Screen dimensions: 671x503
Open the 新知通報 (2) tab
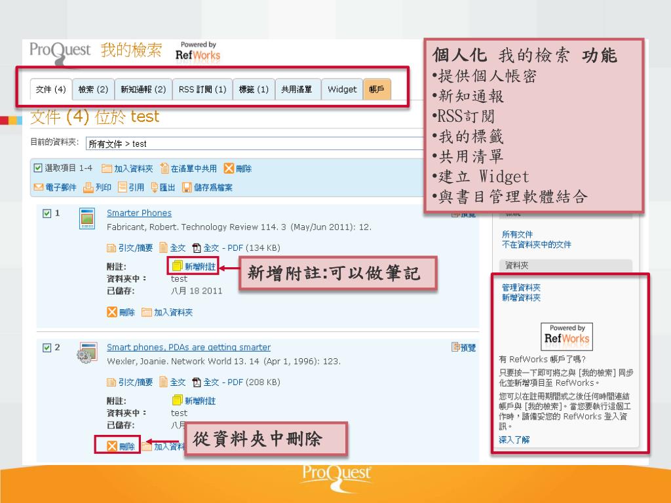click(144, 89)
